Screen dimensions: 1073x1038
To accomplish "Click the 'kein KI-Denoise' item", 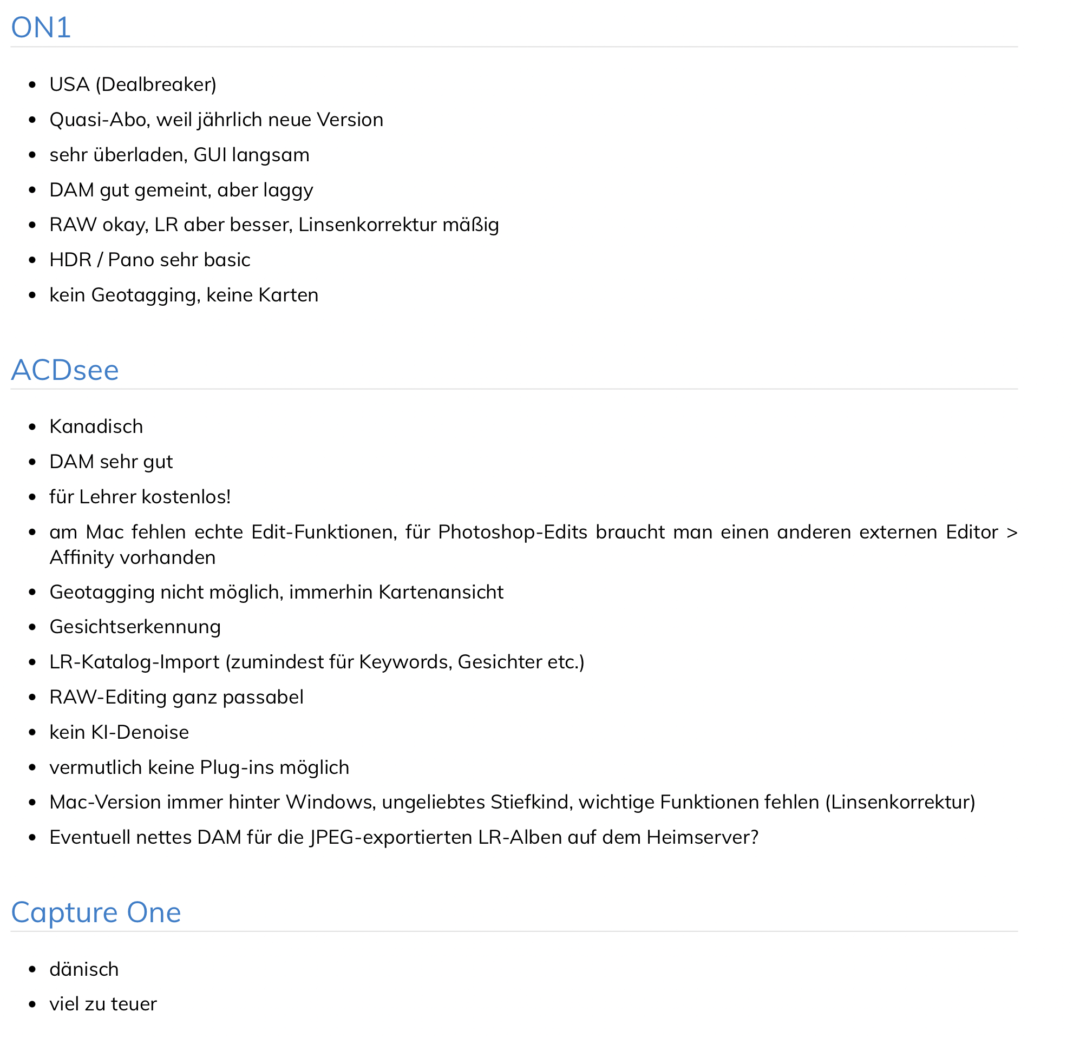I will tap(119, 732).
